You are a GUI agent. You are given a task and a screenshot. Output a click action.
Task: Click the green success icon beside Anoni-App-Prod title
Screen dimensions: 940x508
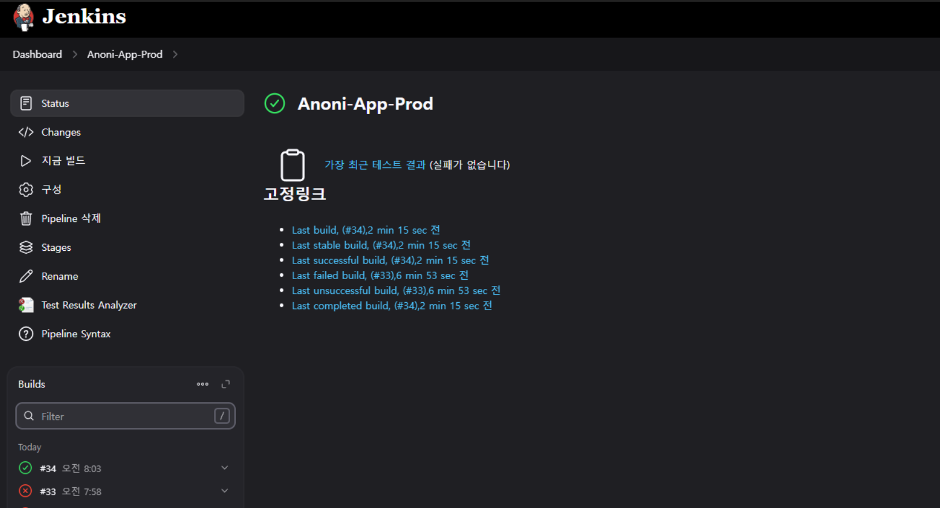click(x=275, y=104)
